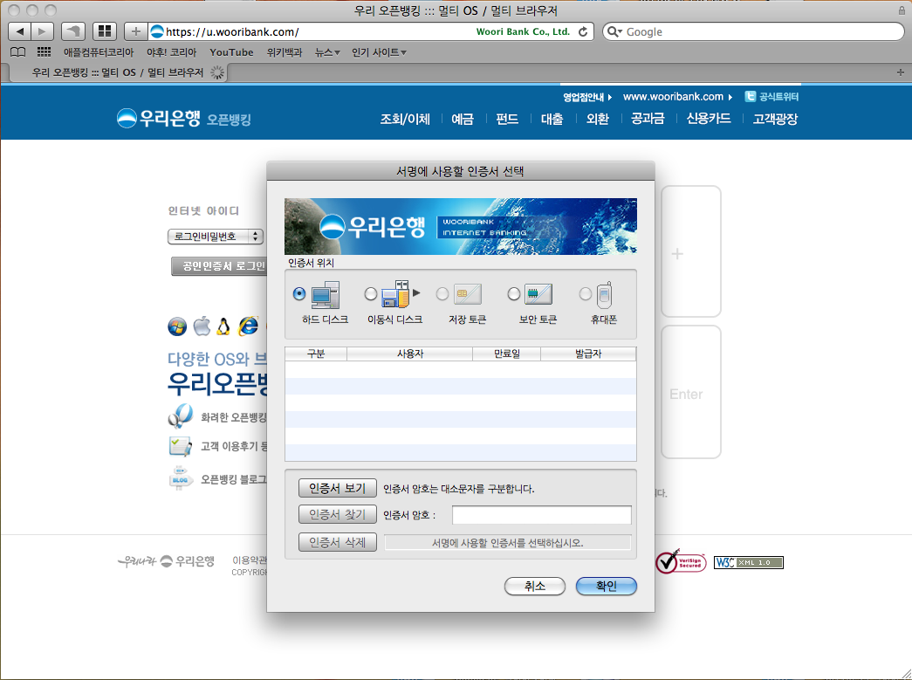This screenshot has width=912, height=680.
Task: Select the 저장 토큰 radio button
Action: point(442,294)
